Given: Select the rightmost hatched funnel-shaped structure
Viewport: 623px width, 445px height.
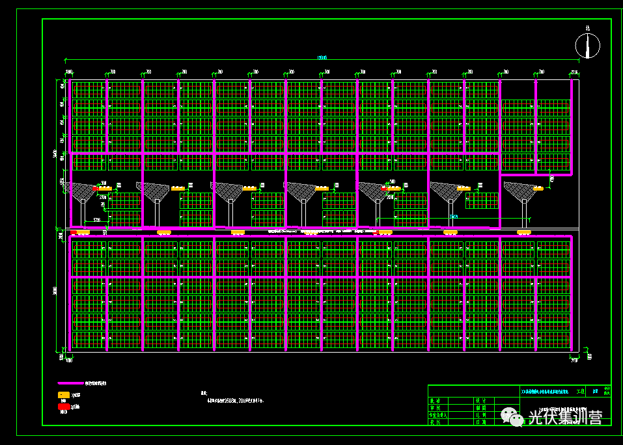Looking at the screenshot, I should [521, 191].
